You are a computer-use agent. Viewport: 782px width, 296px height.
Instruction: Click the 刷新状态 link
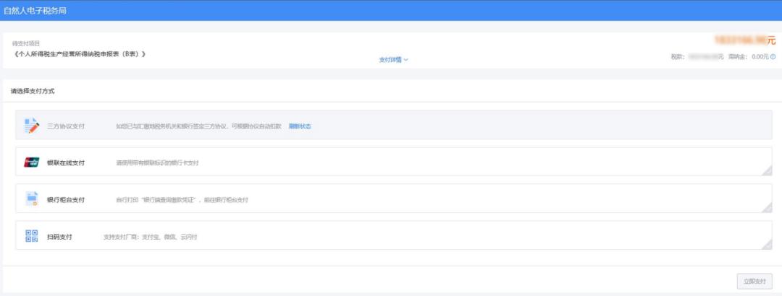point(300,126)
